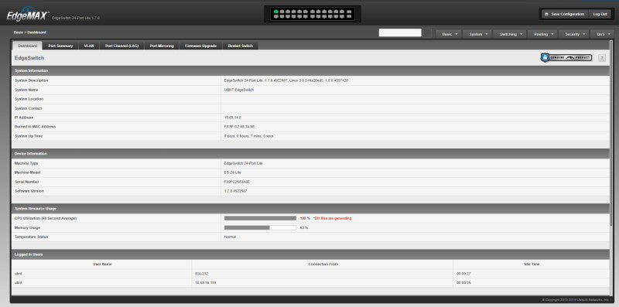Click the ES-24-Lite machine model value

pos(233,172)
